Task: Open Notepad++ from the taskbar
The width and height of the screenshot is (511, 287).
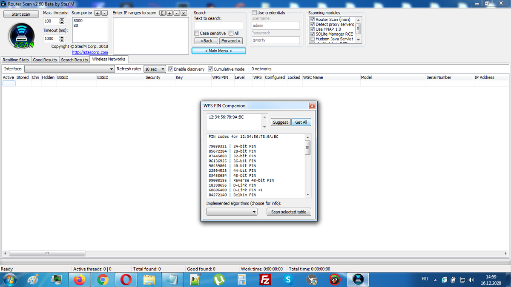Action: [195, 279]
